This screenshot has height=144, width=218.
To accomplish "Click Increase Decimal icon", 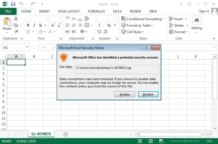I will [x=99, y=32].
